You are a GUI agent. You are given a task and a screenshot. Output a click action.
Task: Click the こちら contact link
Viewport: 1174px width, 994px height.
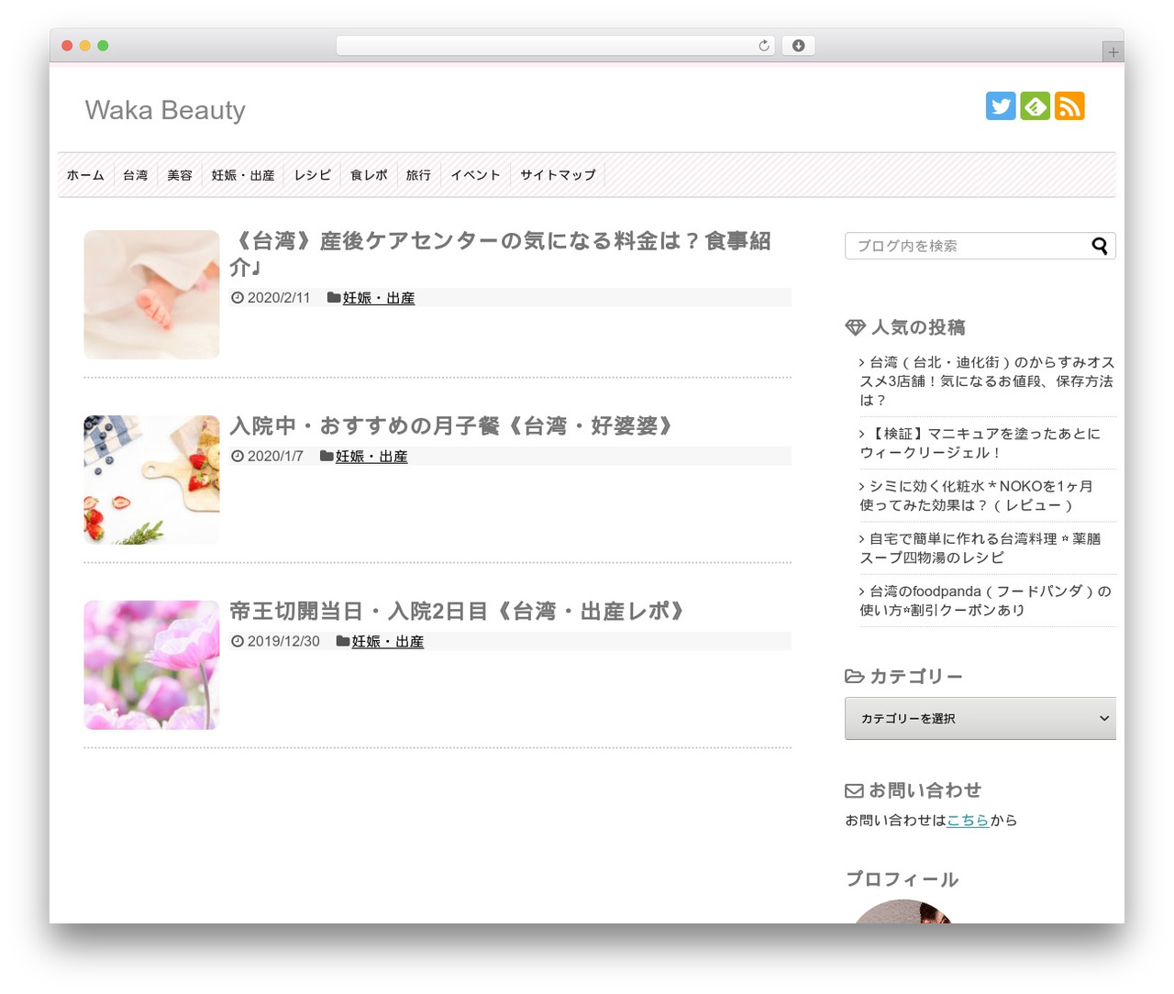[x=968, y=820]
